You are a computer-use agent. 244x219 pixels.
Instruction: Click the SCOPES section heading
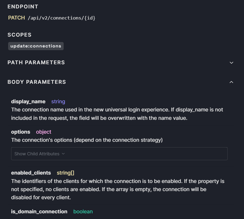pos(19,35)
